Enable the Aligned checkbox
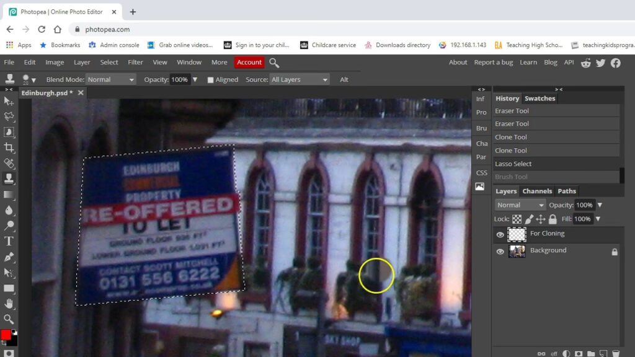The image size is (635, 357). (x=211, y=80)
